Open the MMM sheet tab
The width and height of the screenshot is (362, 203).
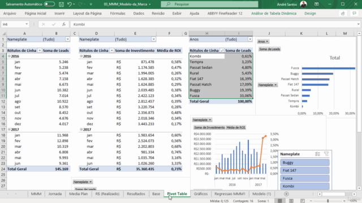[36, 194]
